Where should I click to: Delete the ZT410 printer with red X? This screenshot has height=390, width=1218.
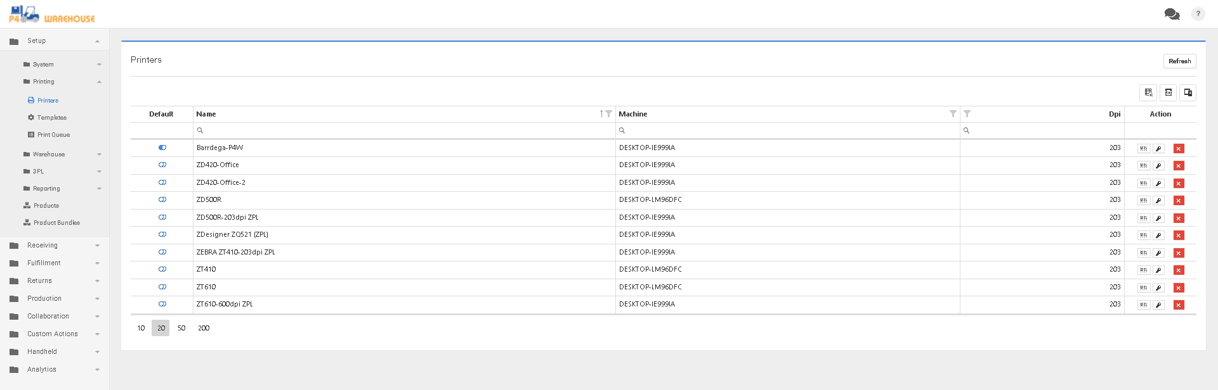point(1179,270)
